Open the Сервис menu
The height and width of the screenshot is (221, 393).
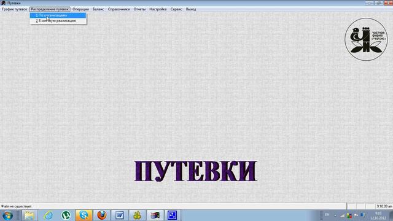pos(176,9)
